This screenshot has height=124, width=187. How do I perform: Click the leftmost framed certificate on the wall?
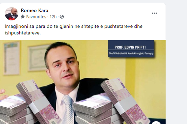[12, 58]
